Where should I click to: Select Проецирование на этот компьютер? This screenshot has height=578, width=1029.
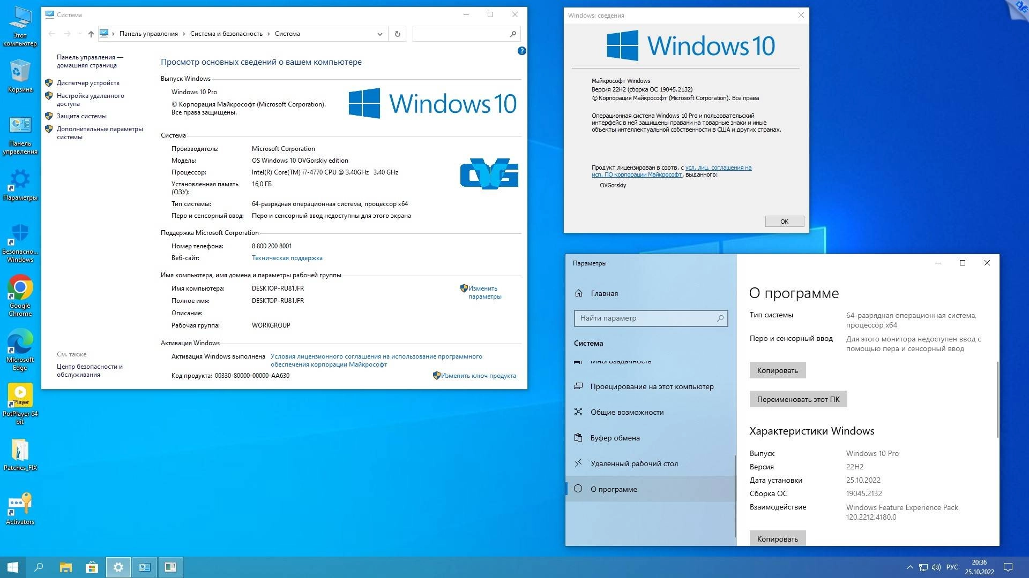[x=651, y=386]
